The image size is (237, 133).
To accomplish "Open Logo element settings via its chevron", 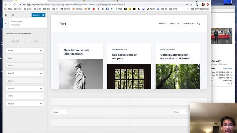I will pos(41,58).
